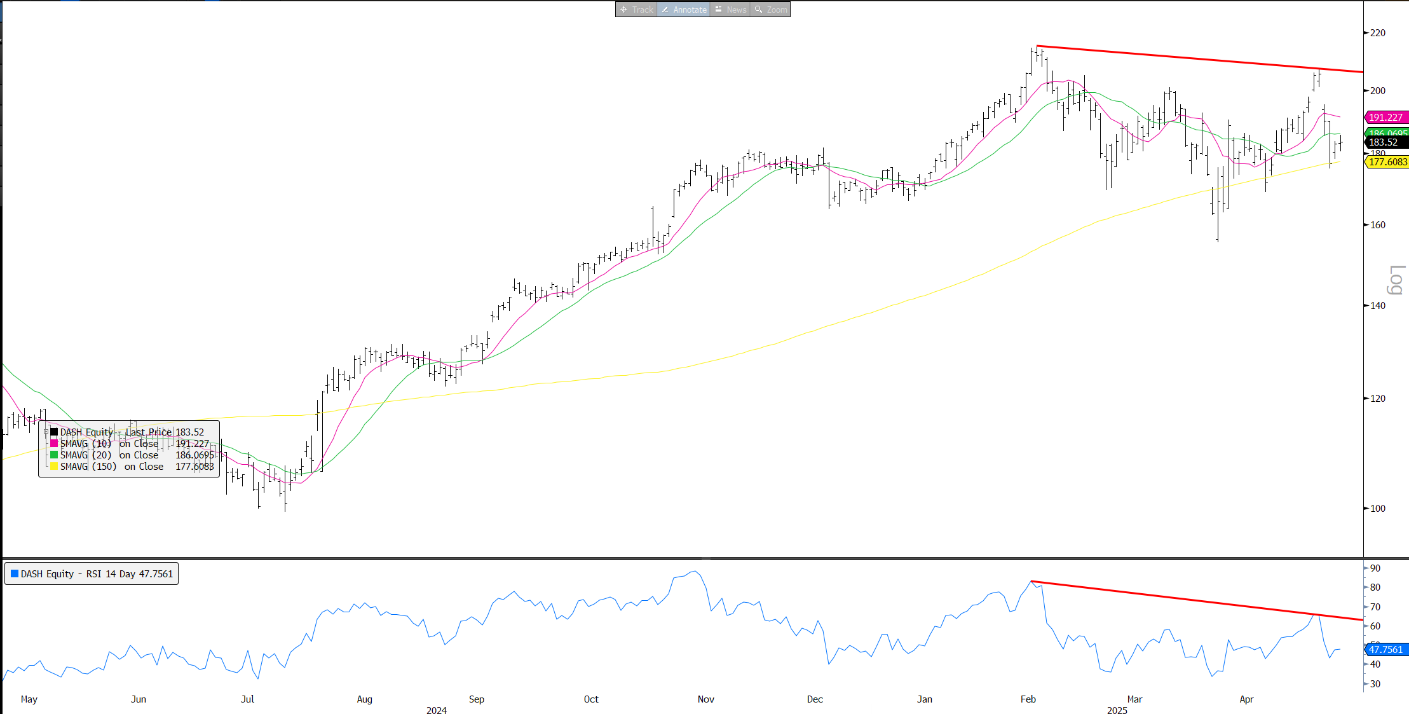Click the black 183.52 last price tag
This screenshot has width=1409, height=714.
click(1385, 142)
